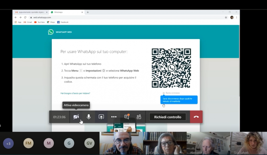Select the WhatsApp browser tab
The width and height of the screenshot is (267, 155).
coord(67,12)
